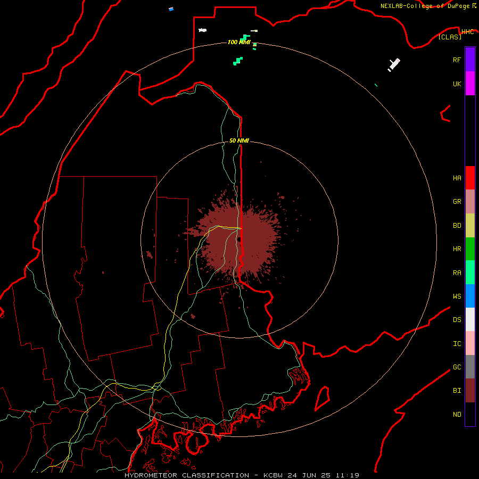The width and height of the screenshot is (479, 479).
Task: Click the DS white legend swatch
Action: pyautogui.click(x=470, y=319)
